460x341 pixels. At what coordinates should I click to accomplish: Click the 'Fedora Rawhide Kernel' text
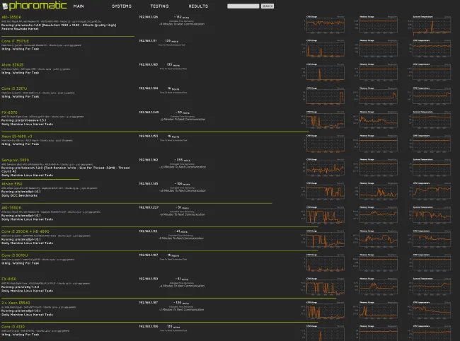(20, 29)
